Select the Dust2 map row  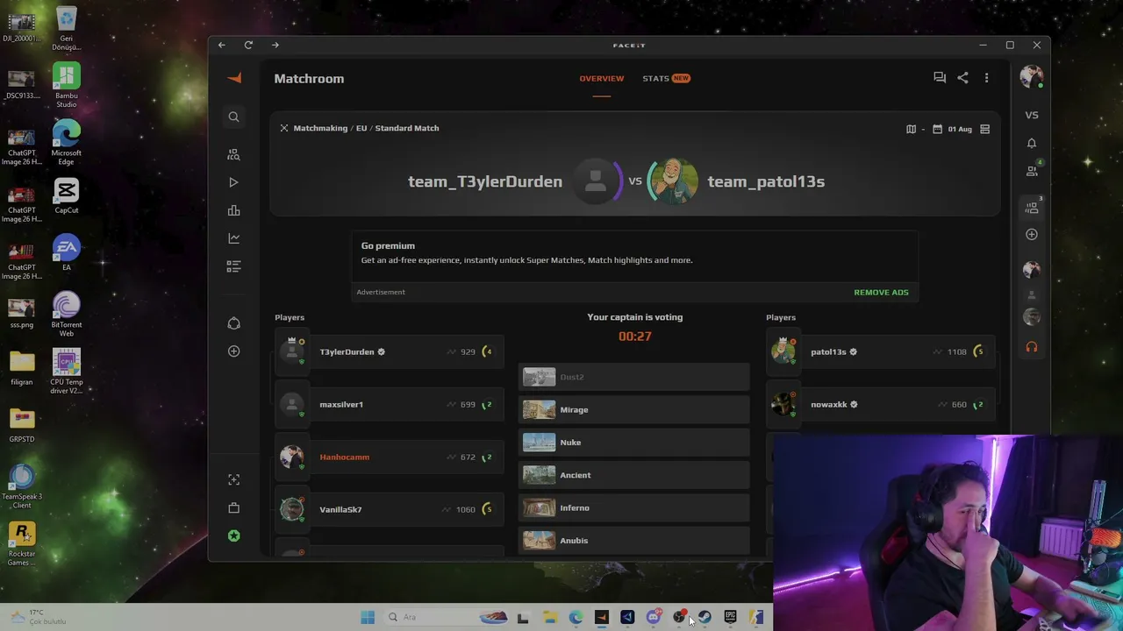tap(634, 377)
